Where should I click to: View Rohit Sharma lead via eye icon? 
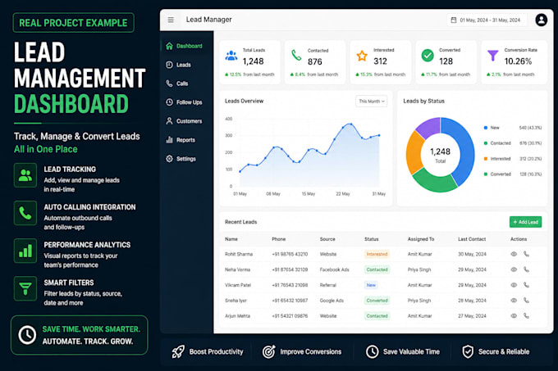pos(514,254)
